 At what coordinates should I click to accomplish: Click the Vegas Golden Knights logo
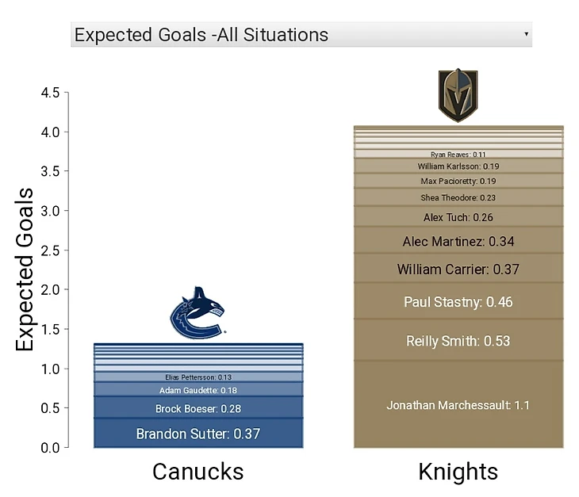coord(458,95)
